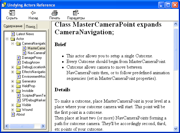Click the tree's horizontal scrollbar thumb
The height and width of the screenshot is (133, 180).
click(22, 126)
